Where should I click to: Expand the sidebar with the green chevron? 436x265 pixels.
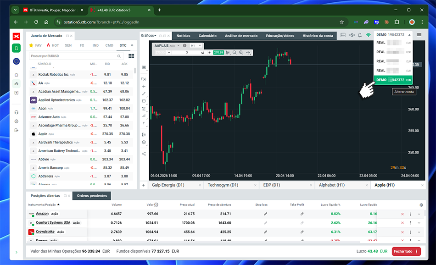[x=17, y=252]
